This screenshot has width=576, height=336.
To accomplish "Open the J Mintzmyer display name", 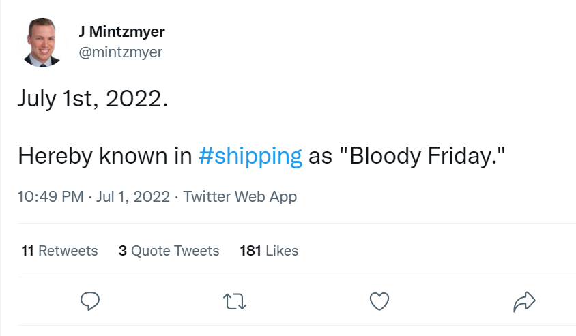I will pyautogui.click(x=122, y=31).
